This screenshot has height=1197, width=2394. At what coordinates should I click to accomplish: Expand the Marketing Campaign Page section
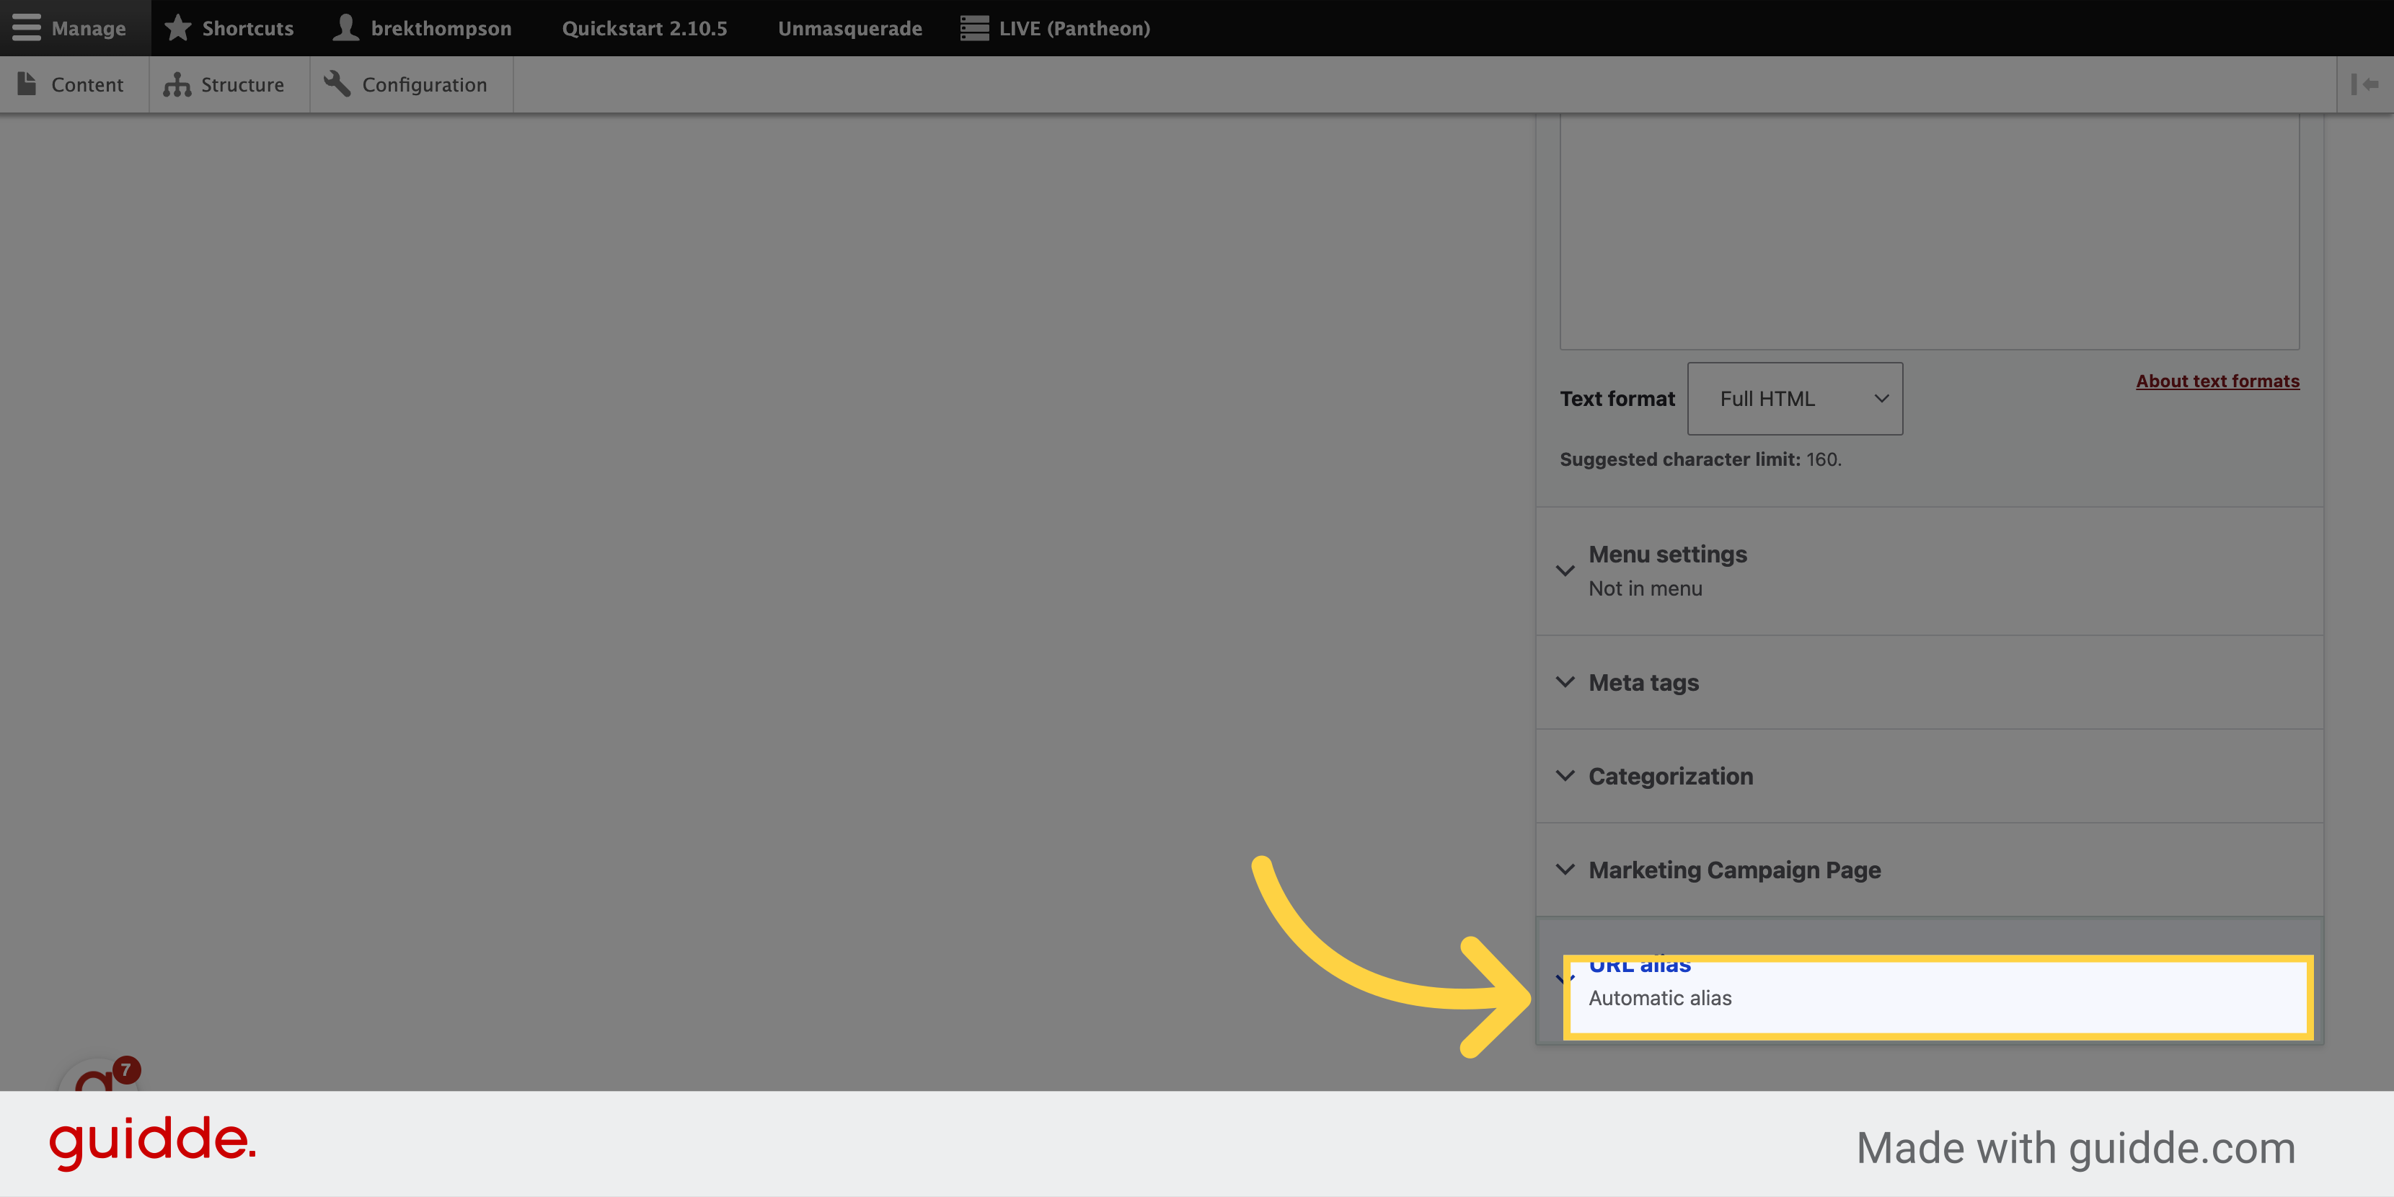pos(1733,869)
